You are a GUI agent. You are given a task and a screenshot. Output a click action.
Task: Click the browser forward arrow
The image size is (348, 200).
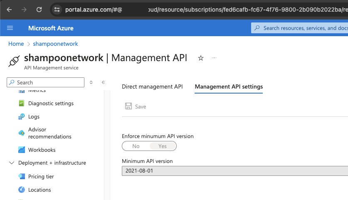pyautogui.click(x=24, y=10)
